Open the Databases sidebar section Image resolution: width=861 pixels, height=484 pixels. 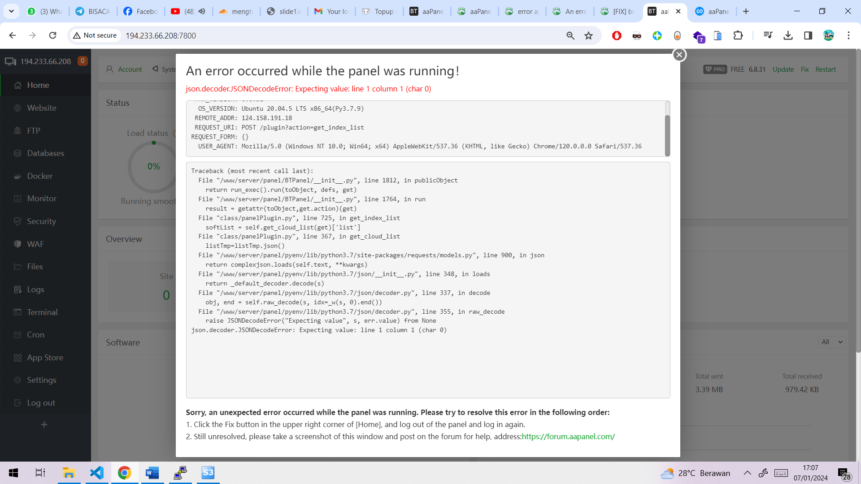pos(45,153)
